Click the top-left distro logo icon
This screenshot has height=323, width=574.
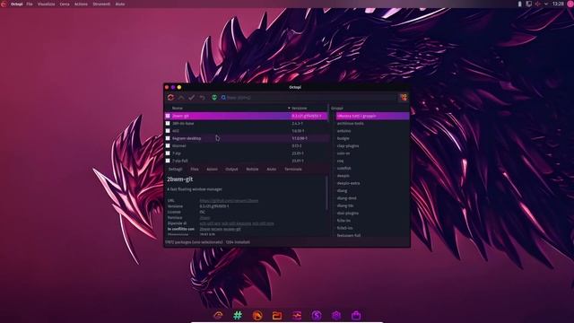point(4,4)
